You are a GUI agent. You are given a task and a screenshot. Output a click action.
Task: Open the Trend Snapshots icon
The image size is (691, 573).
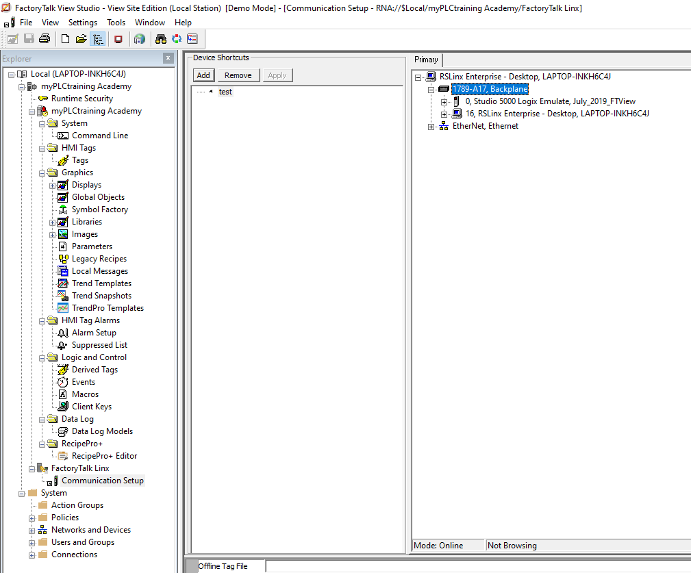[63, 296]
